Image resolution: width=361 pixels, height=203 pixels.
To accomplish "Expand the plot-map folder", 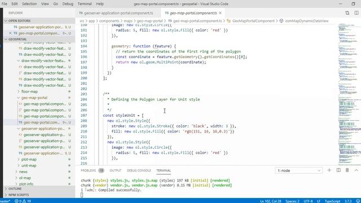I will click(x=29, y=160).
